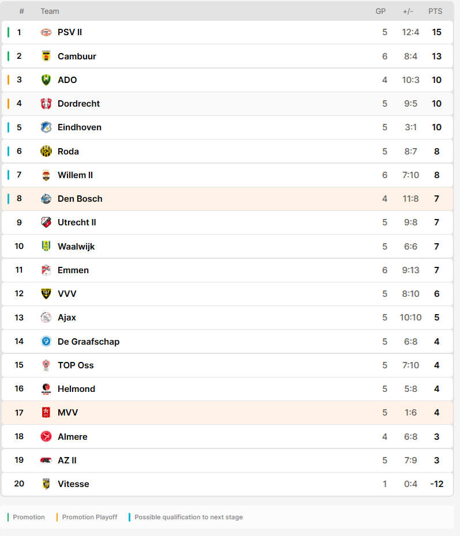Image resolution: width=460 pixels, height=536 pixels.
Task: Click the Almere team crest
Action: tap(46, 436)
